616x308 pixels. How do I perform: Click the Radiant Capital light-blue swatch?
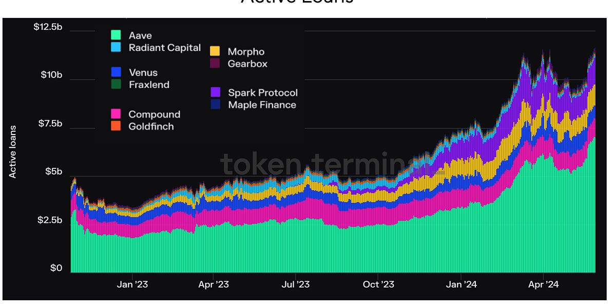(116, 47)
